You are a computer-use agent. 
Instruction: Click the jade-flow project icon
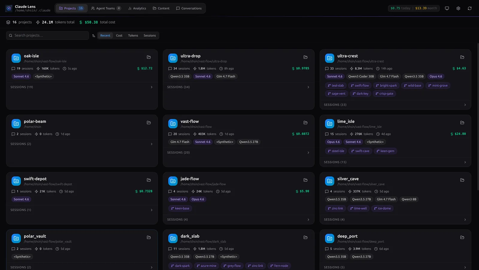173,181
